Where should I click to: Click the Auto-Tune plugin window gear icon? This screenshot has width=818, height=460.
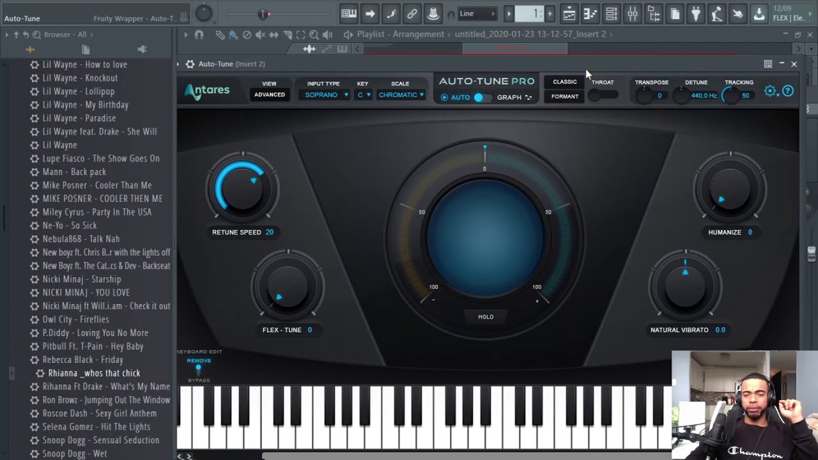click(x=190, y=64)
